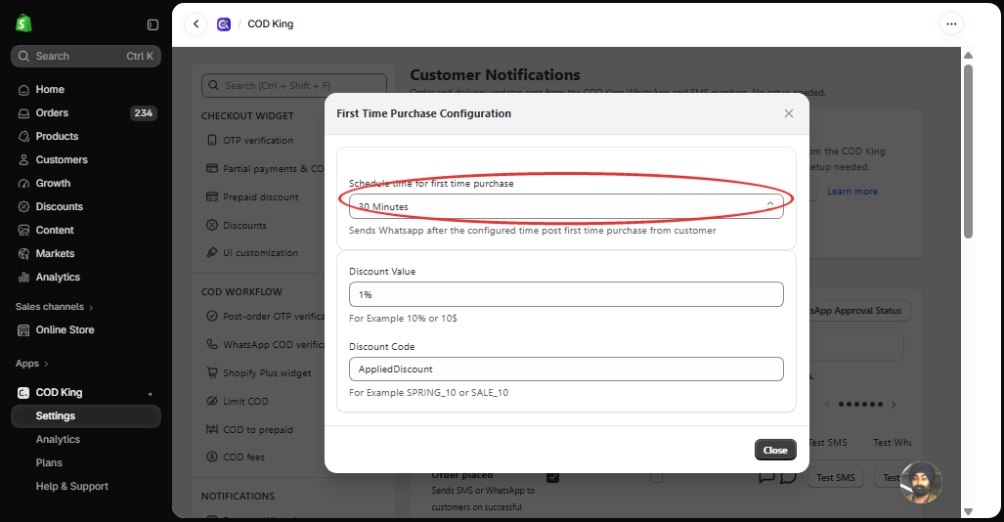Screen dimensions: 1004x522
Task: Click Test SMS button for Order placed
Action: click(836, 478)
